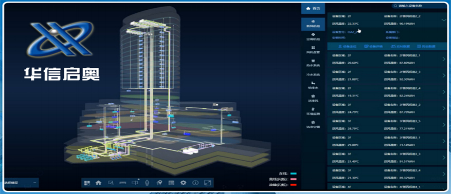Click the device name search field

pyautogui.click(x=419, y=6)
